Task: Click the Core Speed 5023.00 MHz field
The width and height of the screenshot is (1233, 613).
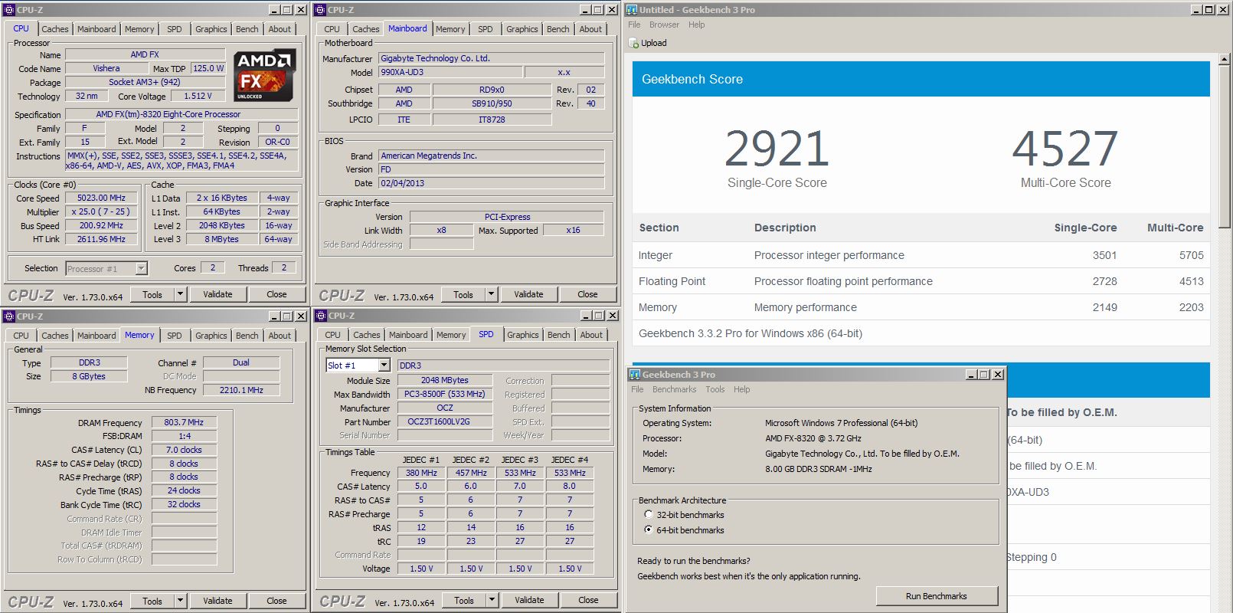Action: (101, 198)
